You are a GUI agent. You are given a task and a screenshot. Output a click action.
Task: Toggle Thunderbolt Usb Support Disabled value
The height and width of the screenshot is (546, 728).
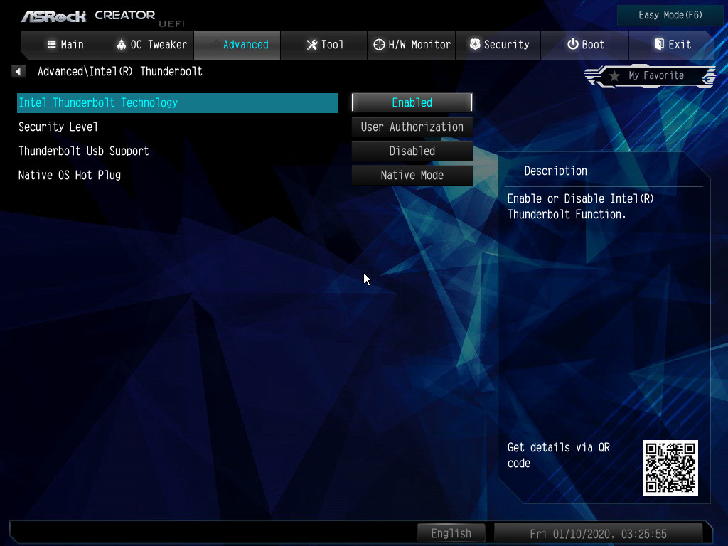click(412, 151)
